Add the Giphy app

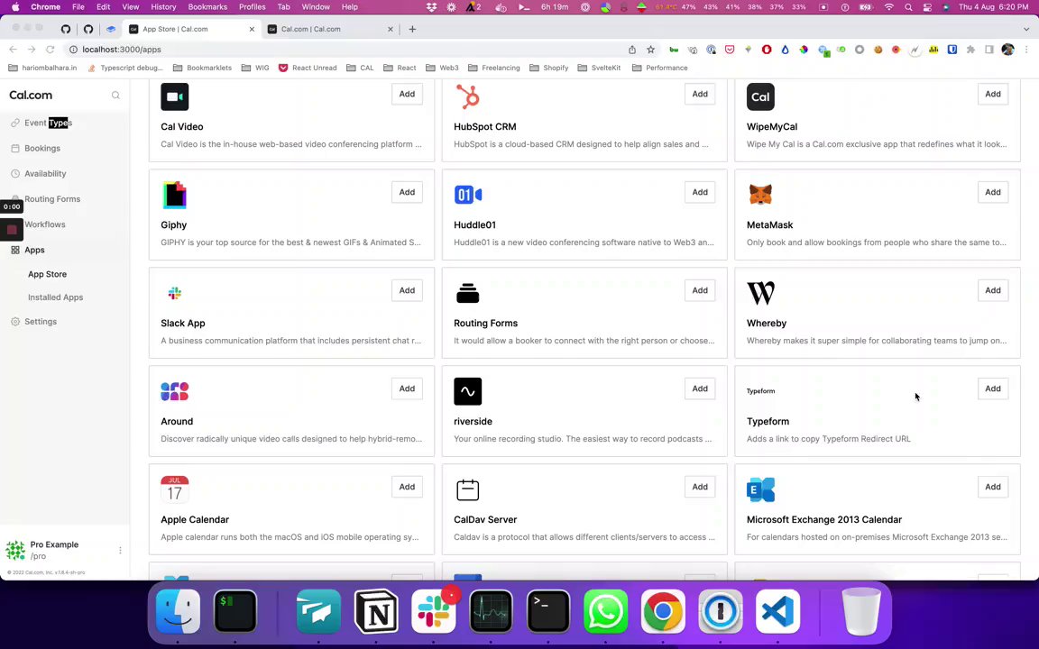coord(407,192)
